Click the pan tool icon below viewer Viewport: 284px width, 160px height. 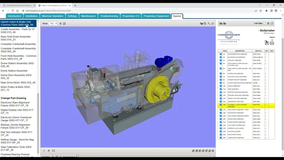44,151
